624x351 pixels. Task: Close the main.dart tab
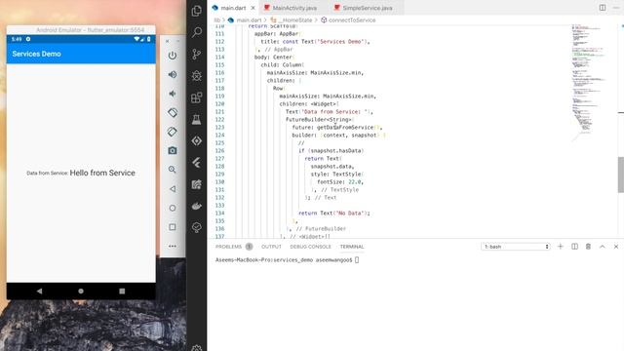pos(253,8)
